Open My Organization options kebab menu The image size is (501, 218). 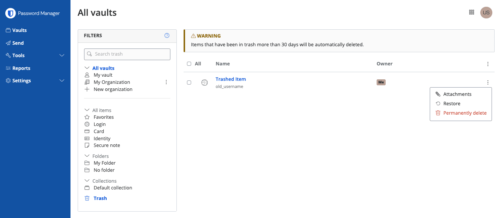[166, 82]
